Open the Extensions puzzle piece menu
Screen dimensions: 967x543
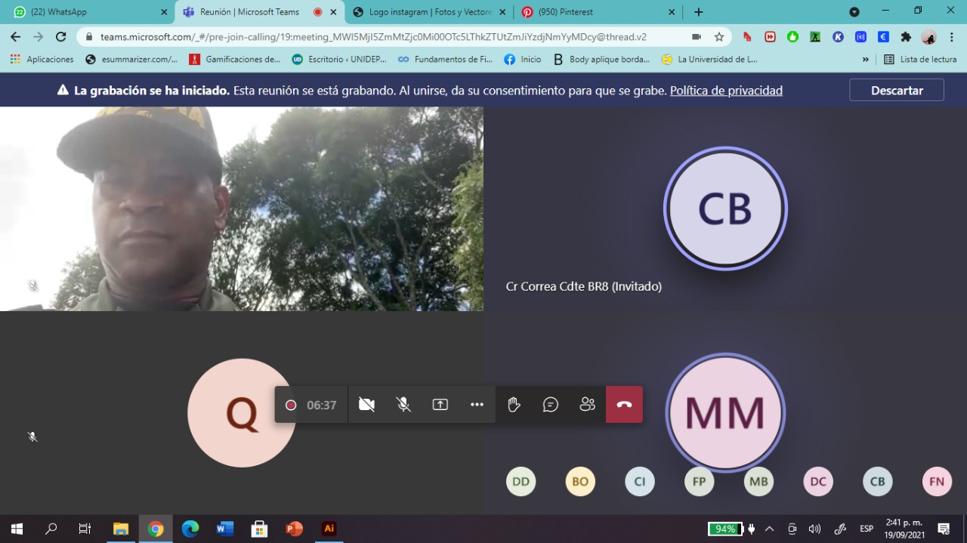pyautogui.click(x=906, y=37)
